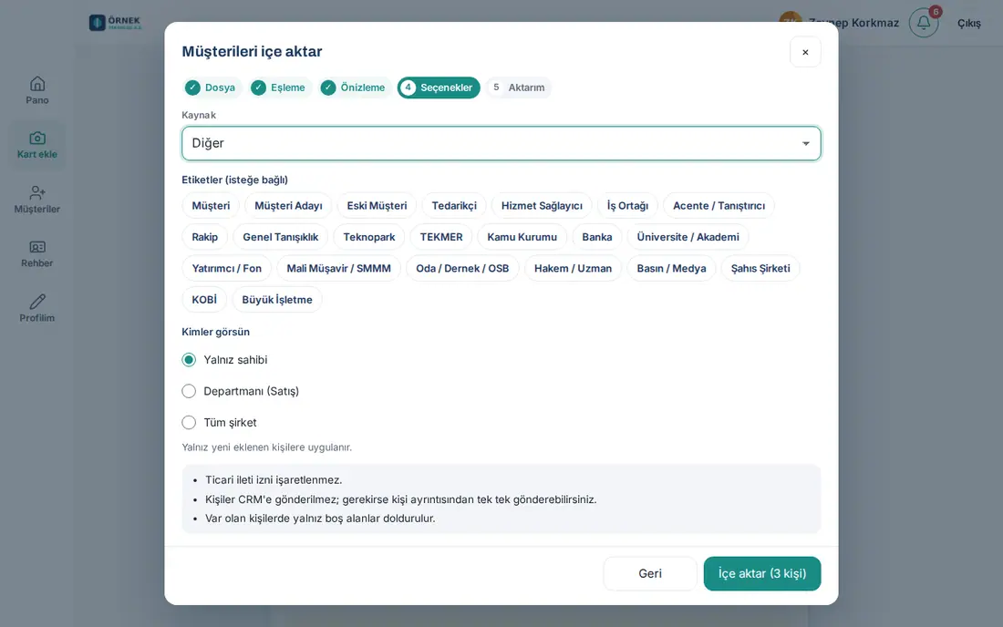Image resolution: width=1003 pixels, height=627 pixels.
Task: Toggle the Acente / Tanıştırıcı tag
Action: point(719,206)
